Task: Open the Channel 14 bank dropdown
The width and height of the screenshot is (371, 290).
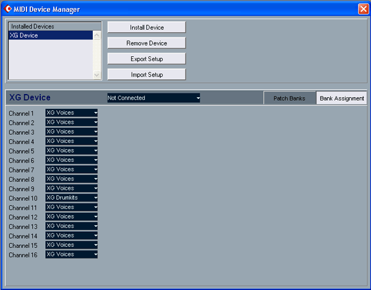Action: (x=72, y=236)
